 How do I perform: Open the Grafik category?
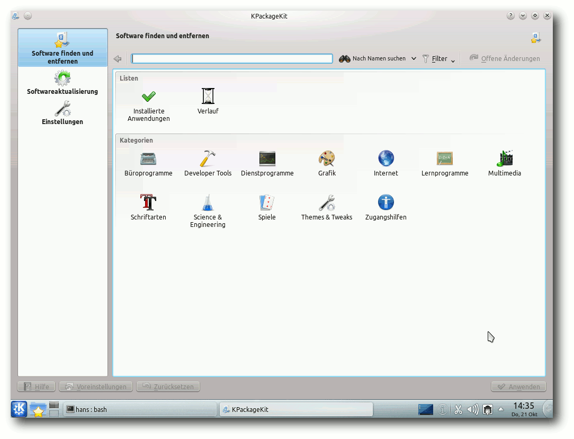[x=327, y=159]
